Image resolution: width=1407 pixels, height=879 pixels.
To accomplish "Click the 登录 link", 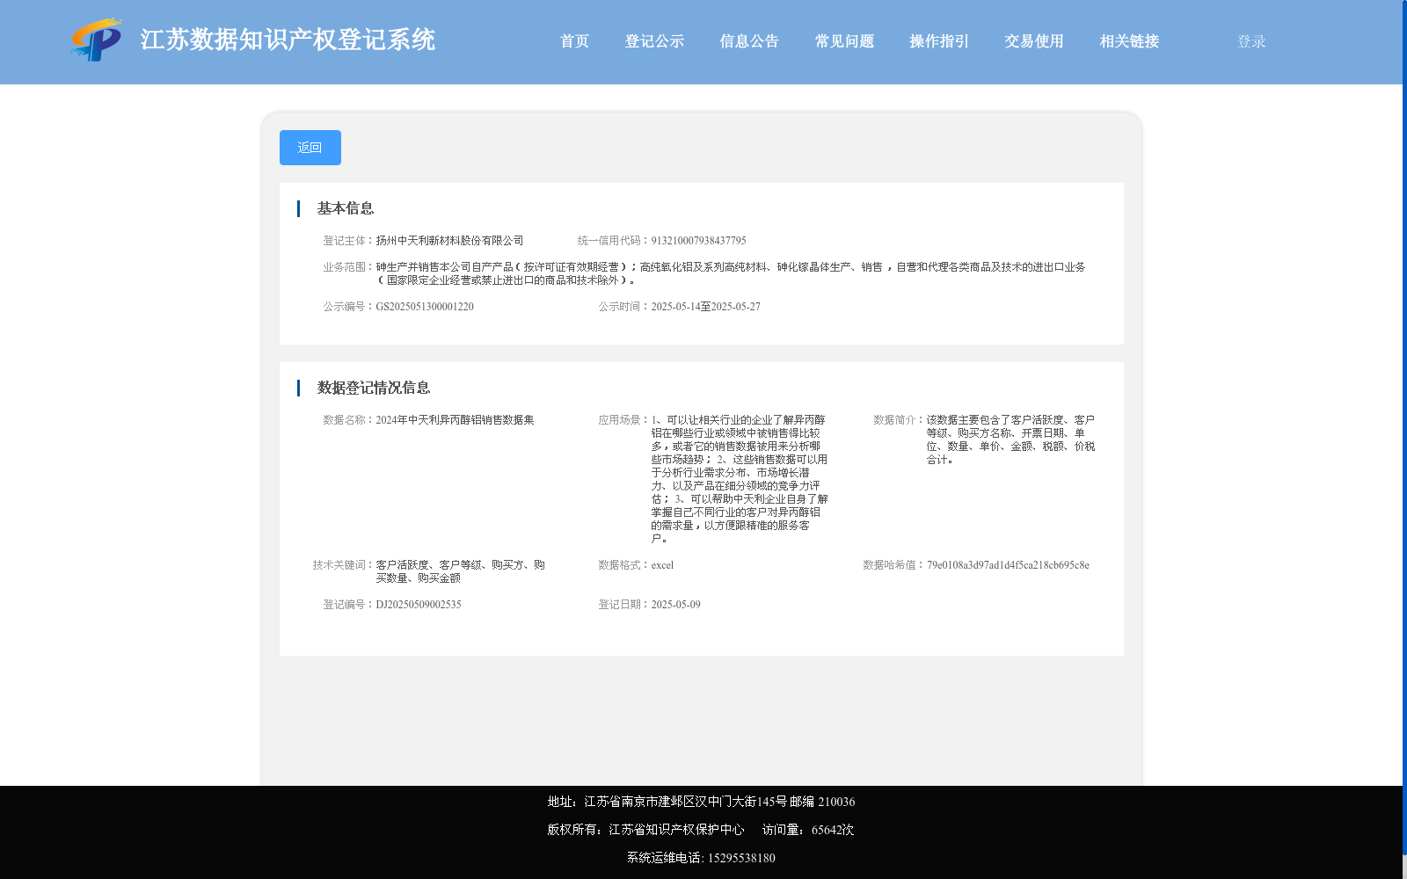I will [x=1251, y=41].
